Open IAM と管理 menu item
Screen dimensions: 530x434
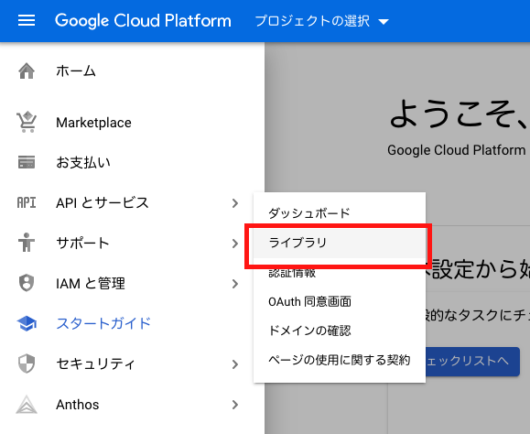click(x=91, y=283)
